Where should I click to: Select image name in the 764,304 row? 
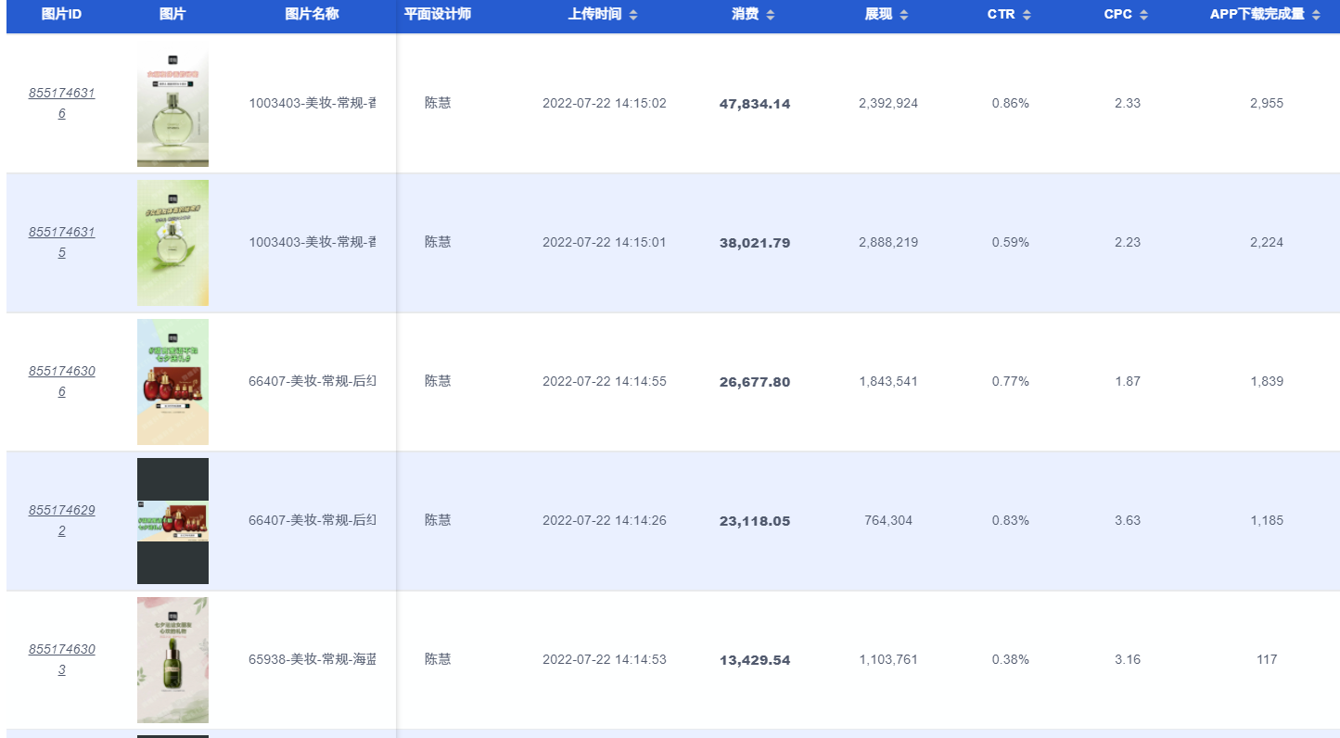coord(312,520)
